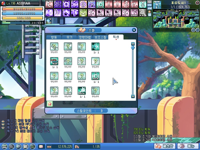
Task: Activate the A-key purple cluster skill
Action: pos(58,4)
